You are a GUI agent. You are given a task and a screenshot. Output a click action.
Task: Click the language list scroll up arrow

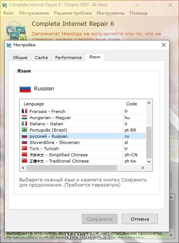[149, 103]
